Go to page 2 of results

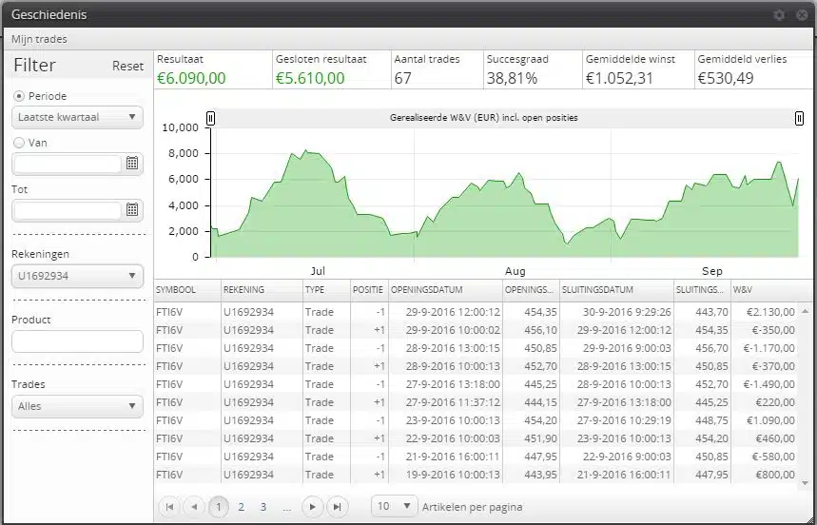pos(242,507)
